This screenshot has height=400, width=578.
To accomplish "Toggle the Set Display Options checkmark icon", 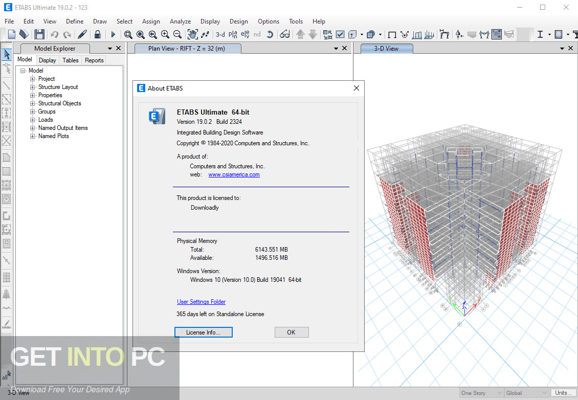I will pos(340,34).
